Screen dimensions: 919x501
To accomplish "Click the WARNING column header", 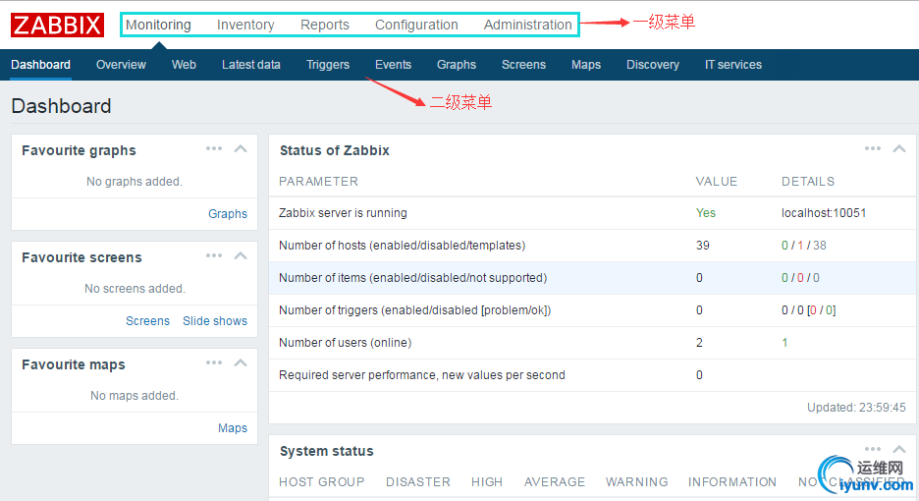I will [636, 481].
